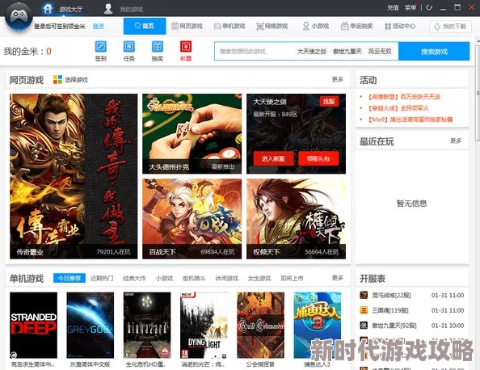Click the 领取礼包 button

pyautogui.click(x=318, y=158)
